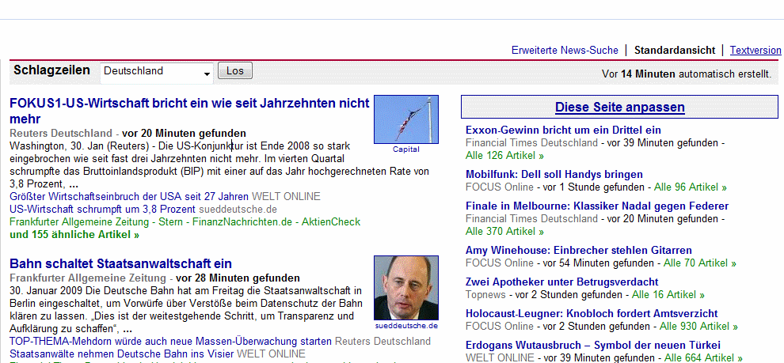Open FinanzNachrichten.de related link
The width and height of the screenshot is (784, 363).
241,221
